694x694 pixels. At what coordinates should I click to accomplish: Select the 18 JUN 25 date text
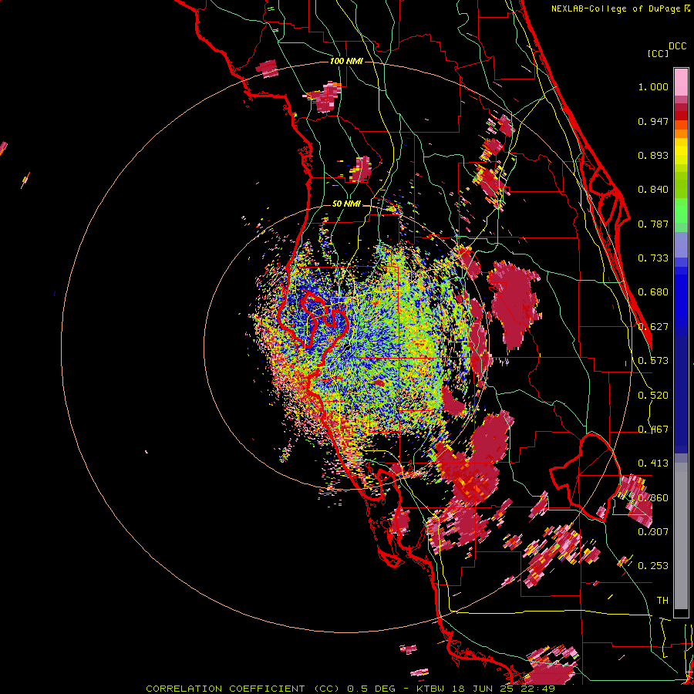483,689
